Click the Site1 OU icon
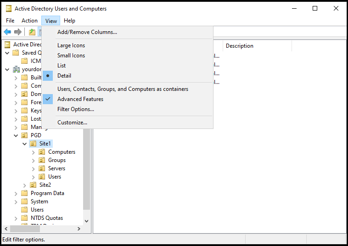 [33, 144]
